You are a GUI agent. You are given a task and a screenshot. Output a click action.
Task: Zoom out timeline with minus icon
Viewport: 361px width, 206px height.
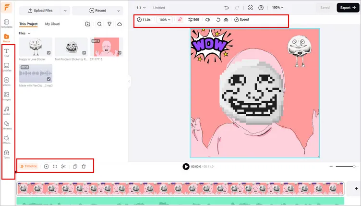[331, 167]
